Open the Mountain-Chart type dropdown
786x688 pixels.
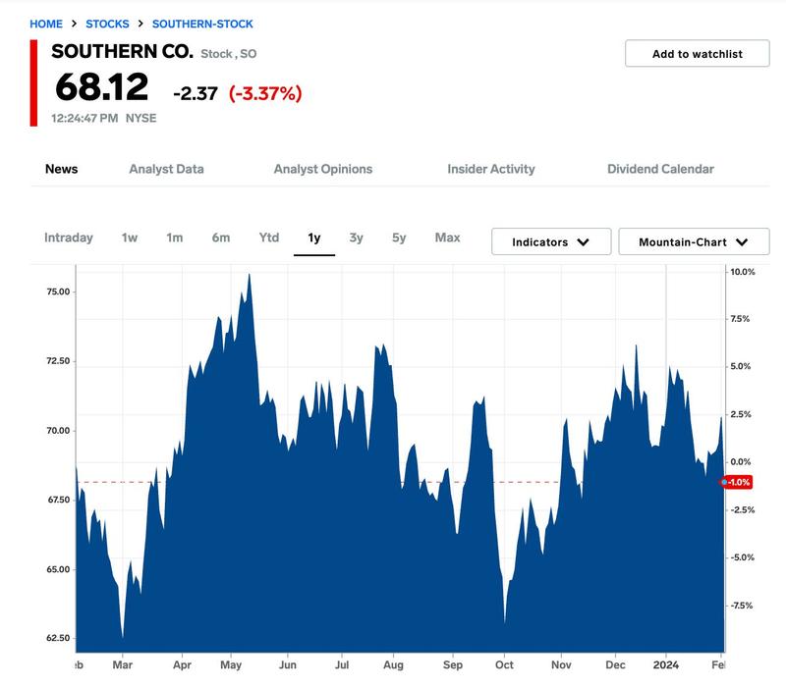point(694,241)
